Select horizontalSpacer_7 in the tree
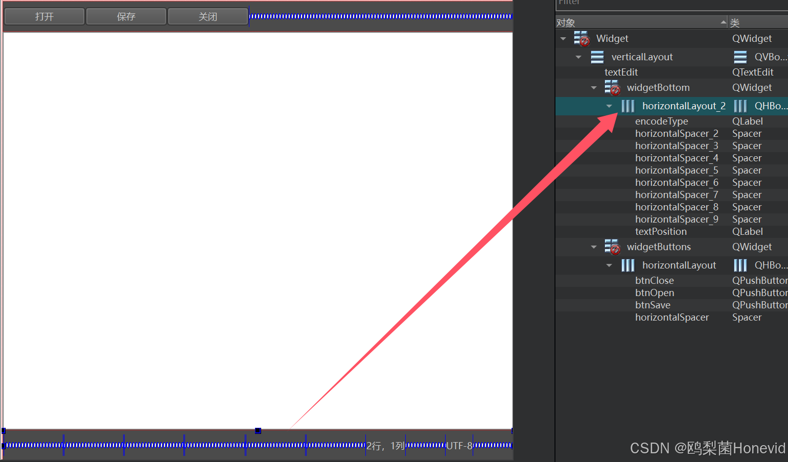The image size is (788, 462). [x=677, y=195]
